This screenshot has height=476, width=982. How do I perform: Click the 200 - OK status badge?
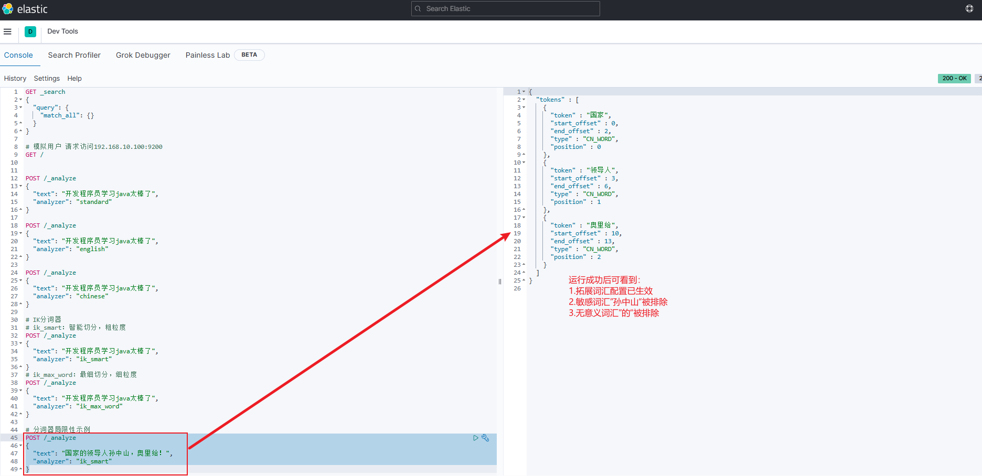pyautogui.click(x=954, y=78)
